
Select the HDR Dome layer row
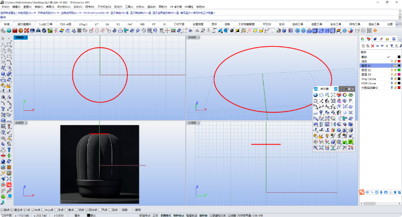[381, 83]
